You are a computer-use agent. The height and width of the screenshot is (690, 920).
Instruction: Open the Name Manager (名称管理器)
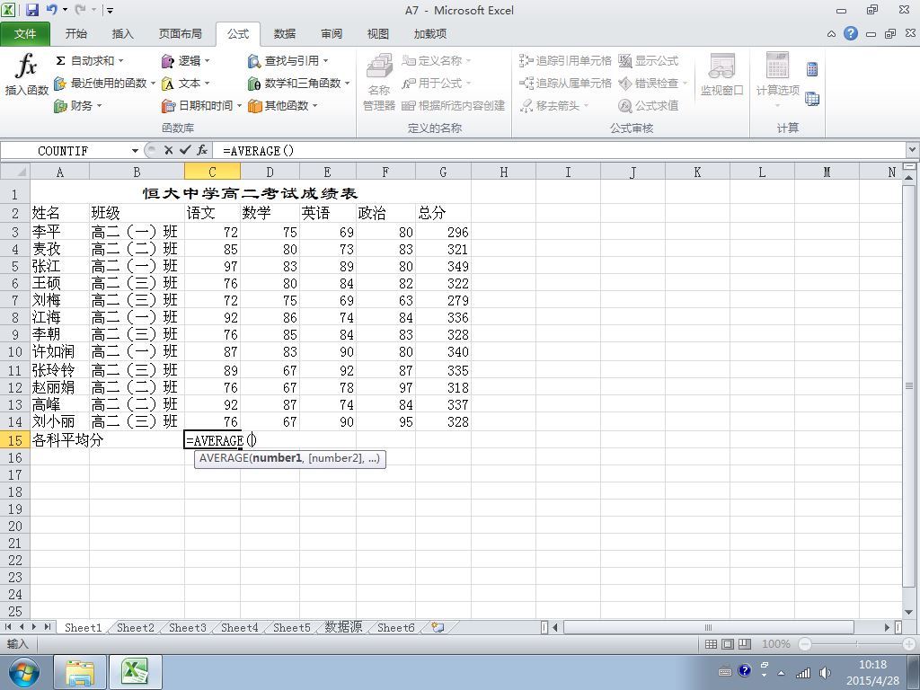tap(379, 82)
